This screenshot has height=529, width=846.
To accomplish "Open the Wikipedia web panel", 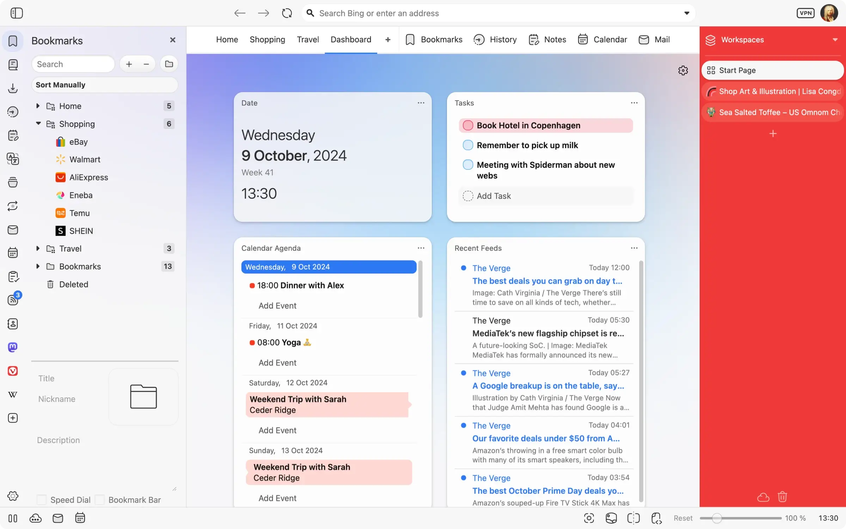I will pyautogui.click(x=13, y=395).
